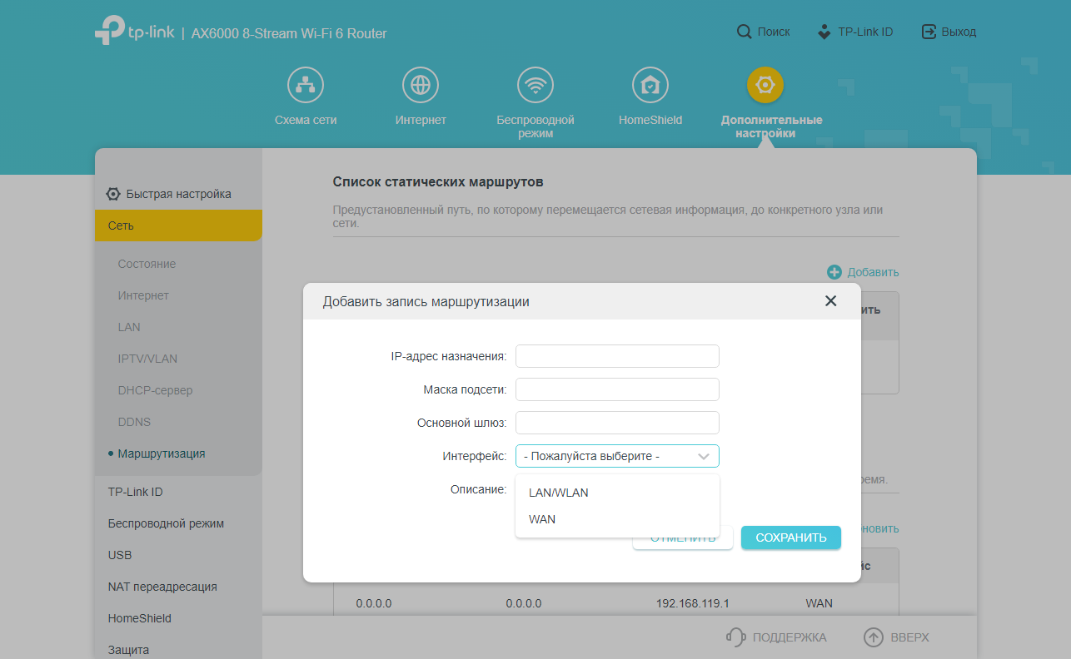Click the TP-Link logo
1071x659 pixels.
coord(135,31)
